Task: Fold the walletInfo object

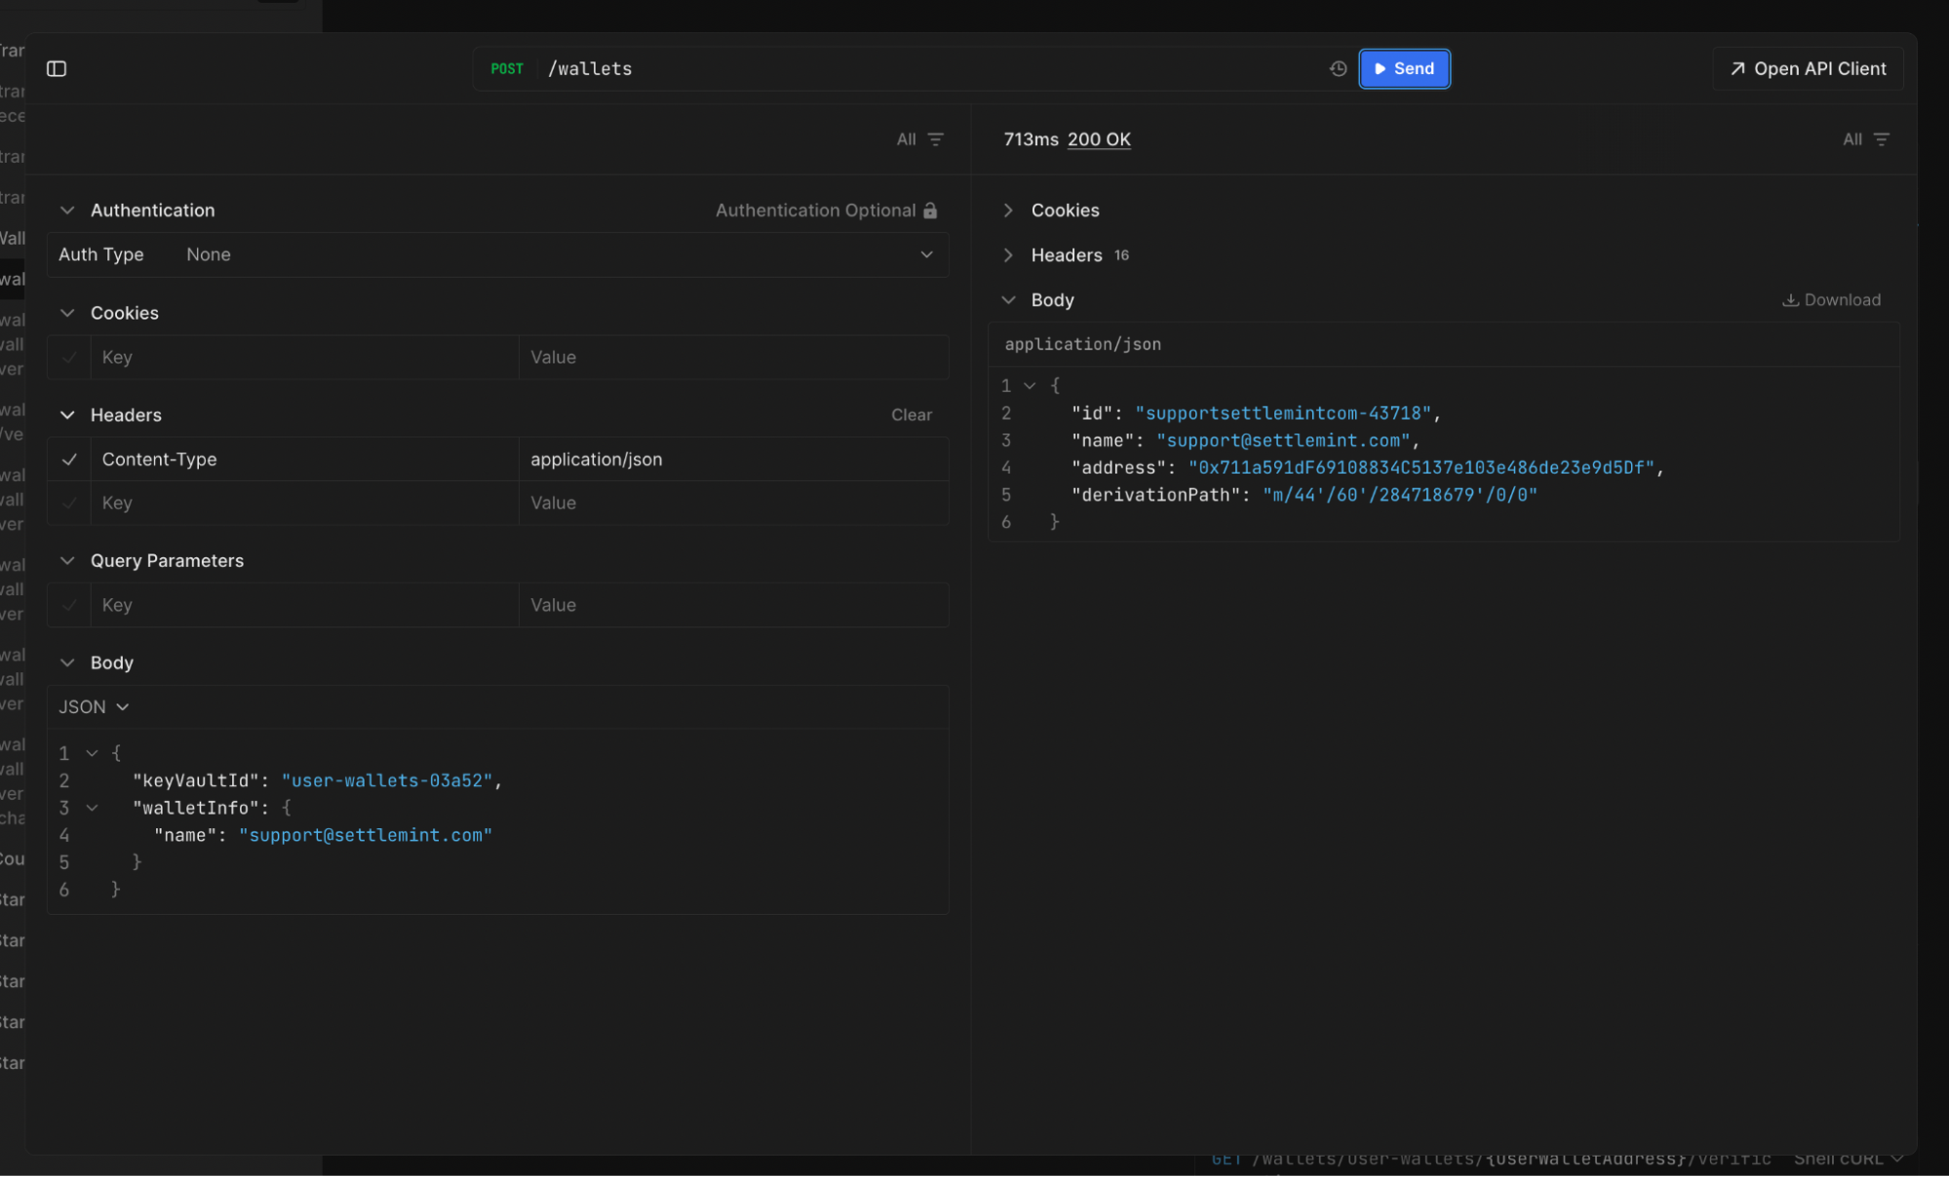Action: (x=92, y=808)
